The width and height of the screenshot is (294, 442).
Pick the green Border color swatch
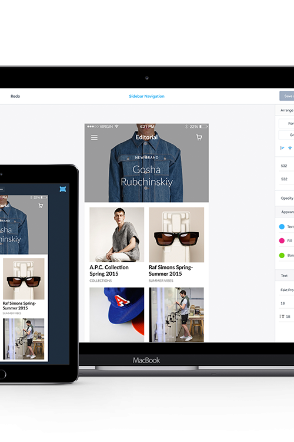282,255
